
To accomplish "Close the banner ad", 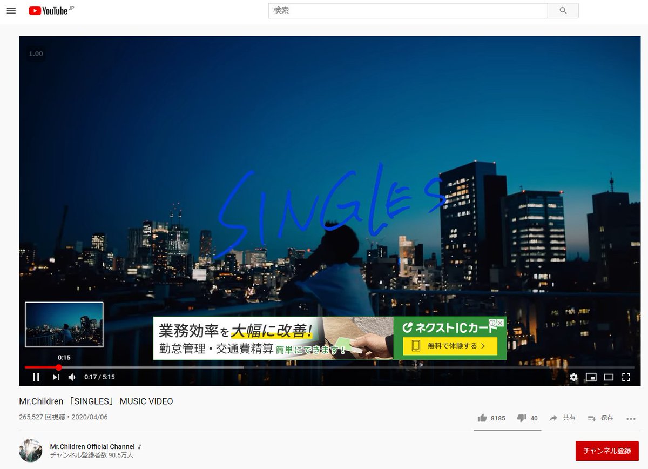I will pos(500,323).
